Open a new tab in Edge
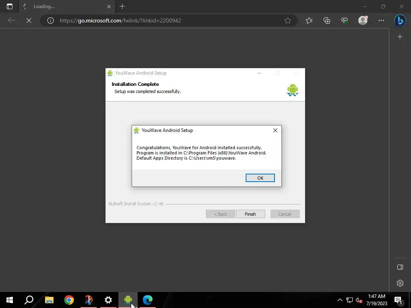 [x=122, y=6]
